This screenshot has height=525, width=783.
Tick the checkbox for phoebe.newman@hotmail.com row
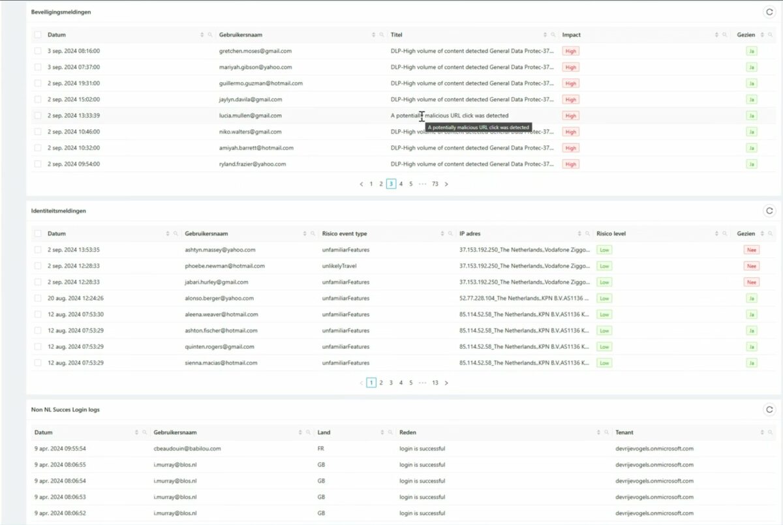coord(38,266)
